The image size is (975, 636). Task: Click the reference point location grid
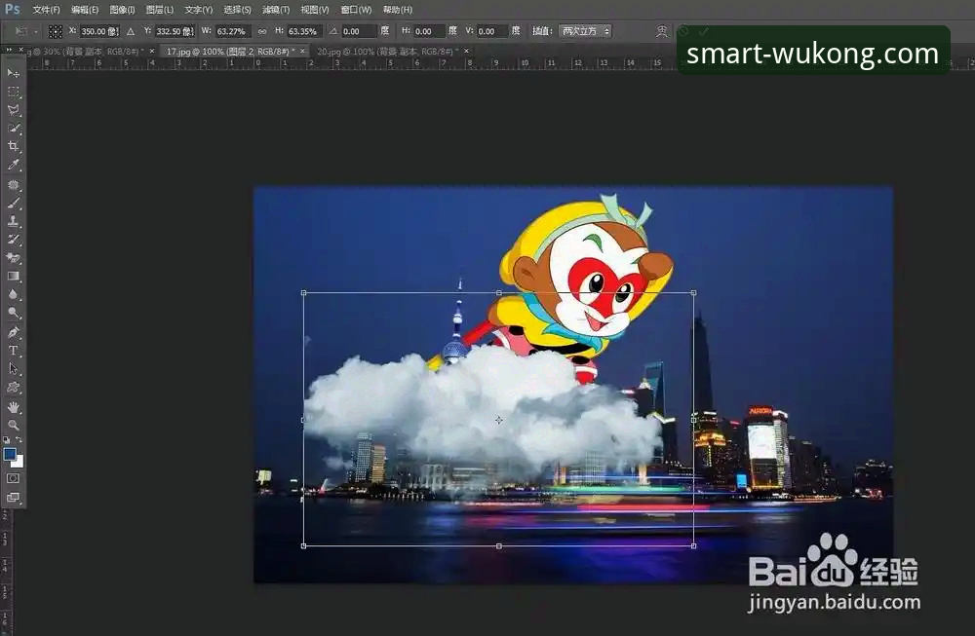pos(56,31)
